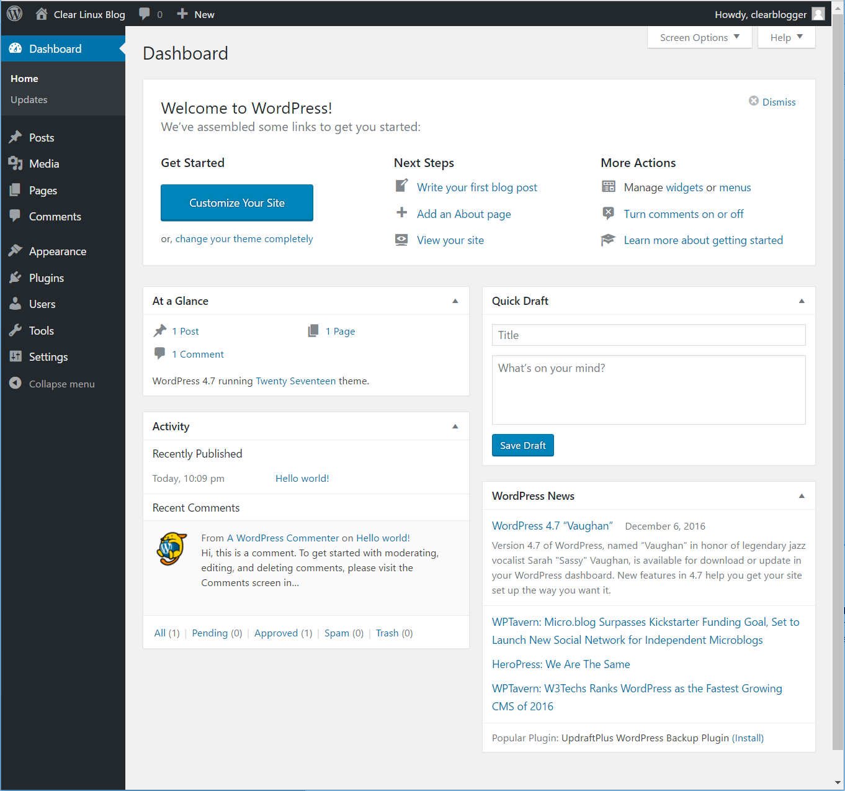Click the Customize Your Site button
Screen dimensions: 845x791
237,202
